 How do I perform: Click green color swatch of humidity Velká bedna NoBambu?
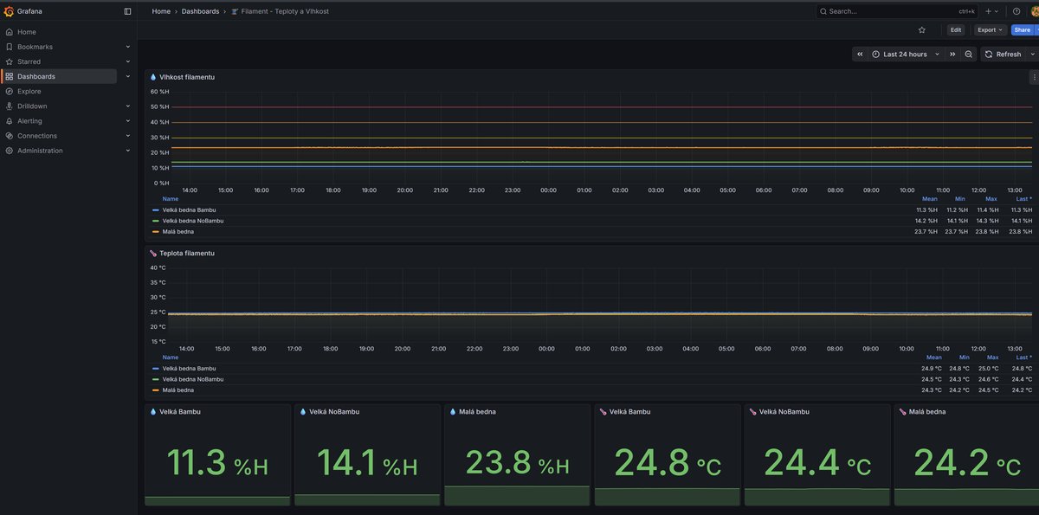[x=156, y=221]
